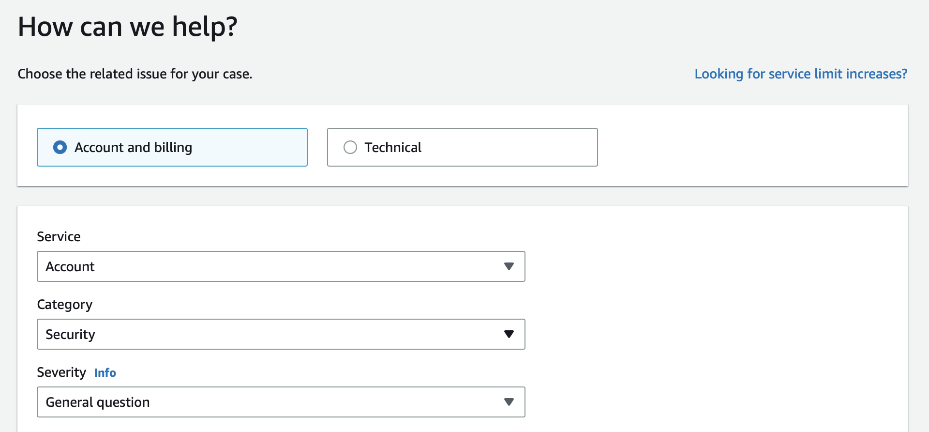Open the Service dropdown showing Account
Image resolution: width=929 pixels, height=432 pixels.
point(281,266)
